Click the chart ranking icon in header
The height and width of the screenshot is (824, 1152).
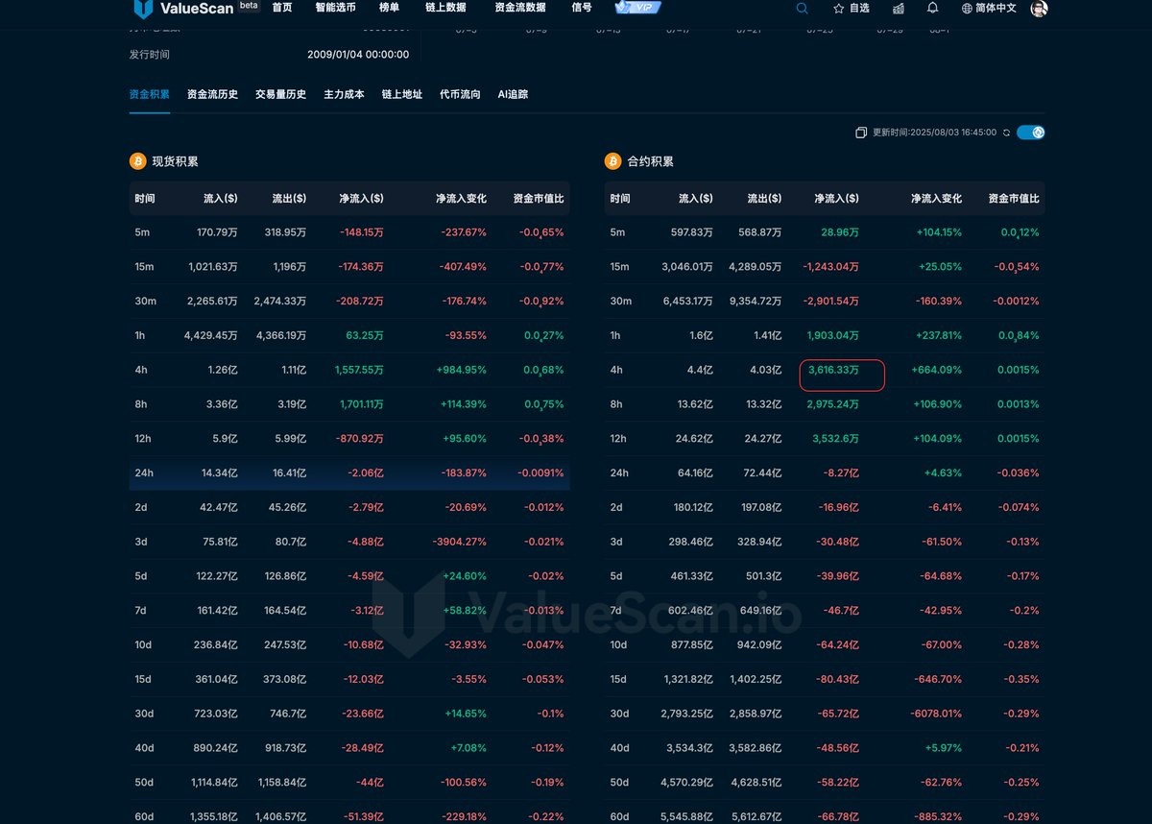pos(899,9)
